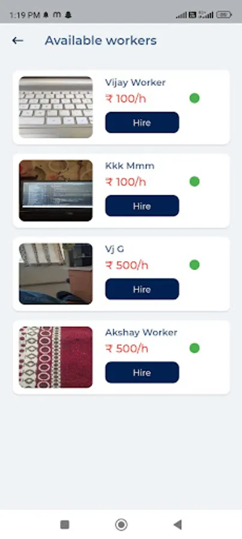Tap the Android home circle button
This screenshot has width=242, height=539.
pyautogui.click(x=121, y=525)
